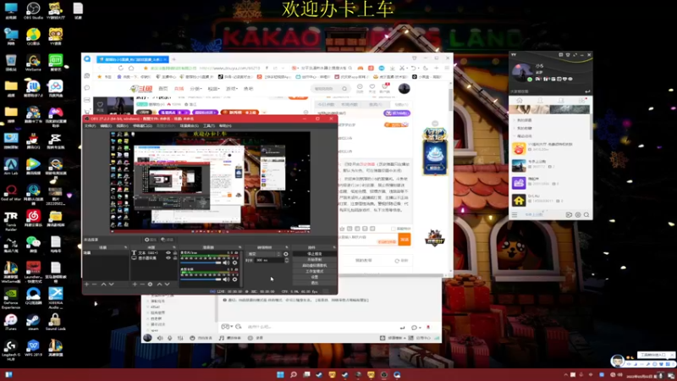Viewport: 677px width, 381px height.
Task: Move selected OBS source down with arrow
Action: coord(167,284)
